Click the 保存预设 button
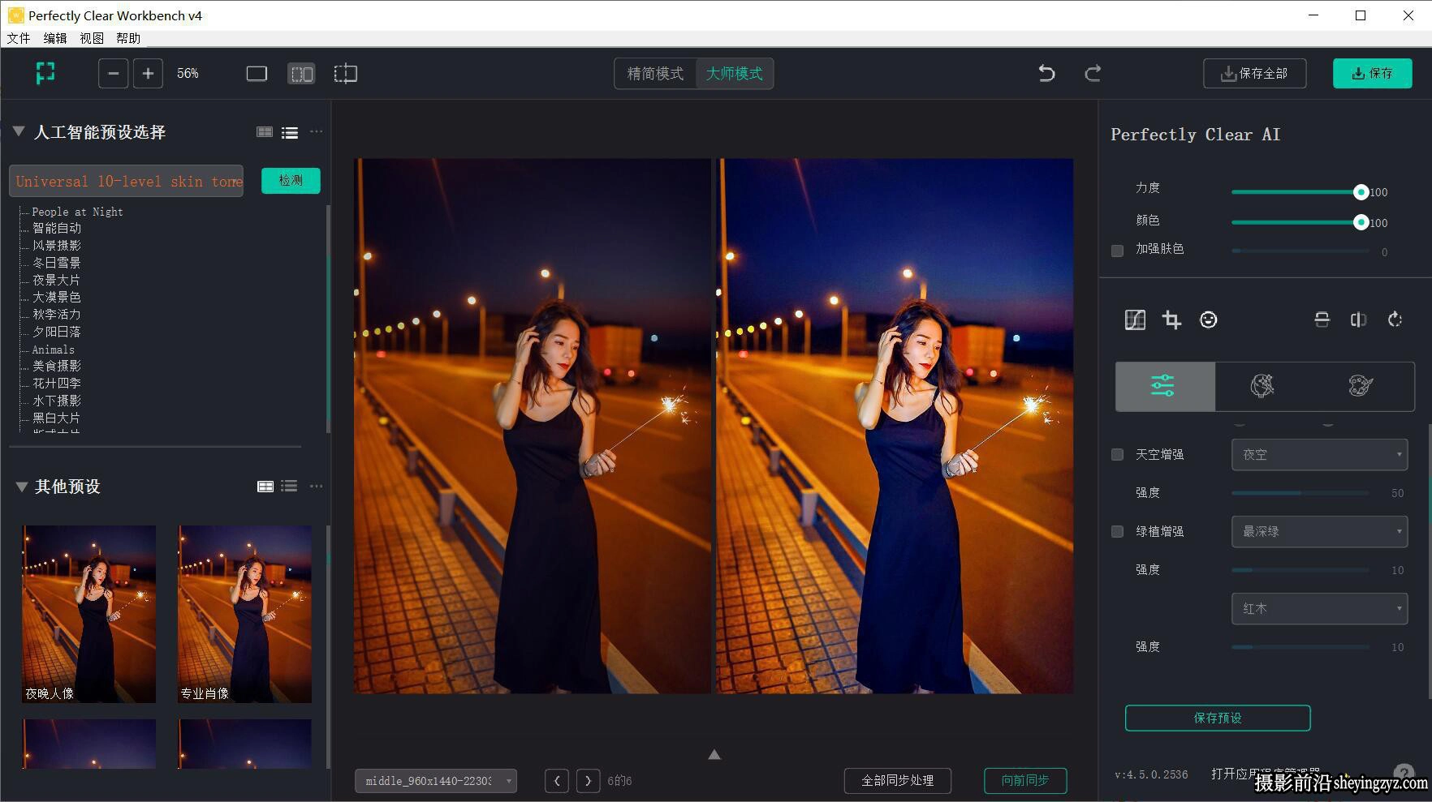The image size is (1432, 802). tap(1218, 718)
